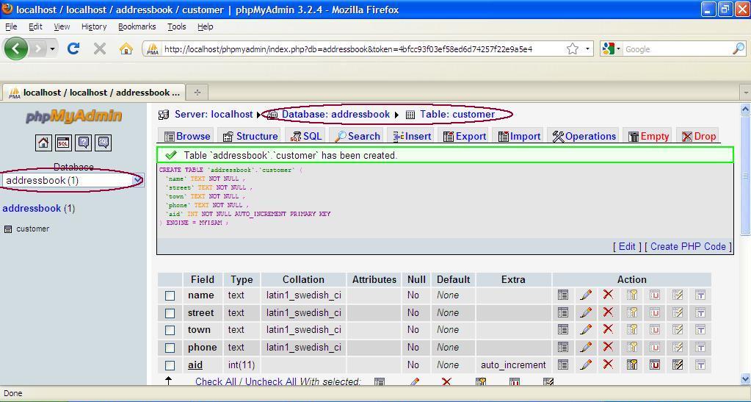Image resolution: width=751 pixels, height=402 pixels.
Task: Drop the phone field with red X
Action: (x=609, y=347)
